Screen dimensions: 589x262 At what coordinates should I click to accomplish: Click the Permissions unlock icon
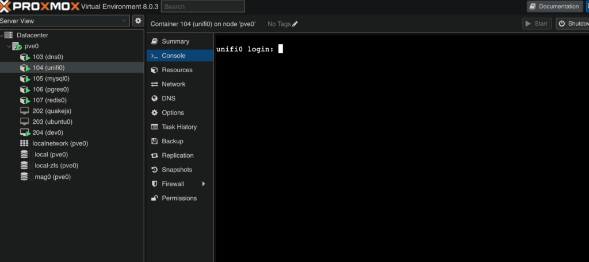pyautogui.click(x=154, y=198)
